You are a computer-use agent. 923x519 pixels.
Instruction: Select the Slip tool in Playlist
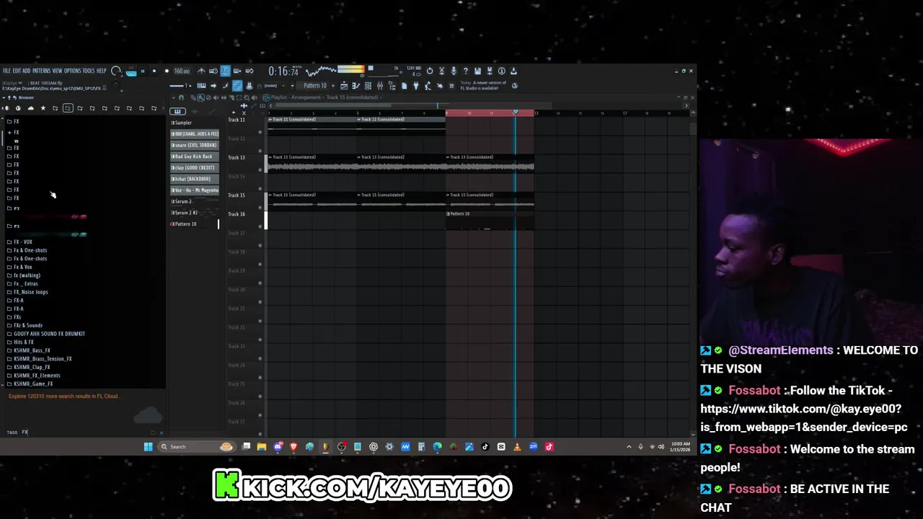224,98
